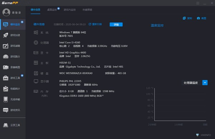The width and height of the screenshot is (215, 139).
Task: Open the 游戏跑分 benchmark gauge sidebar item
Action: (x=13, y=56)
